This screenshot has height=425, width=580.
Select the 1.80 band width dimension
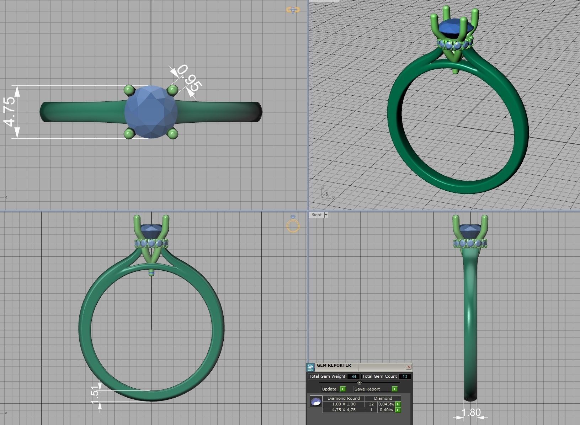pyautogui.click(x=471, y=412)
